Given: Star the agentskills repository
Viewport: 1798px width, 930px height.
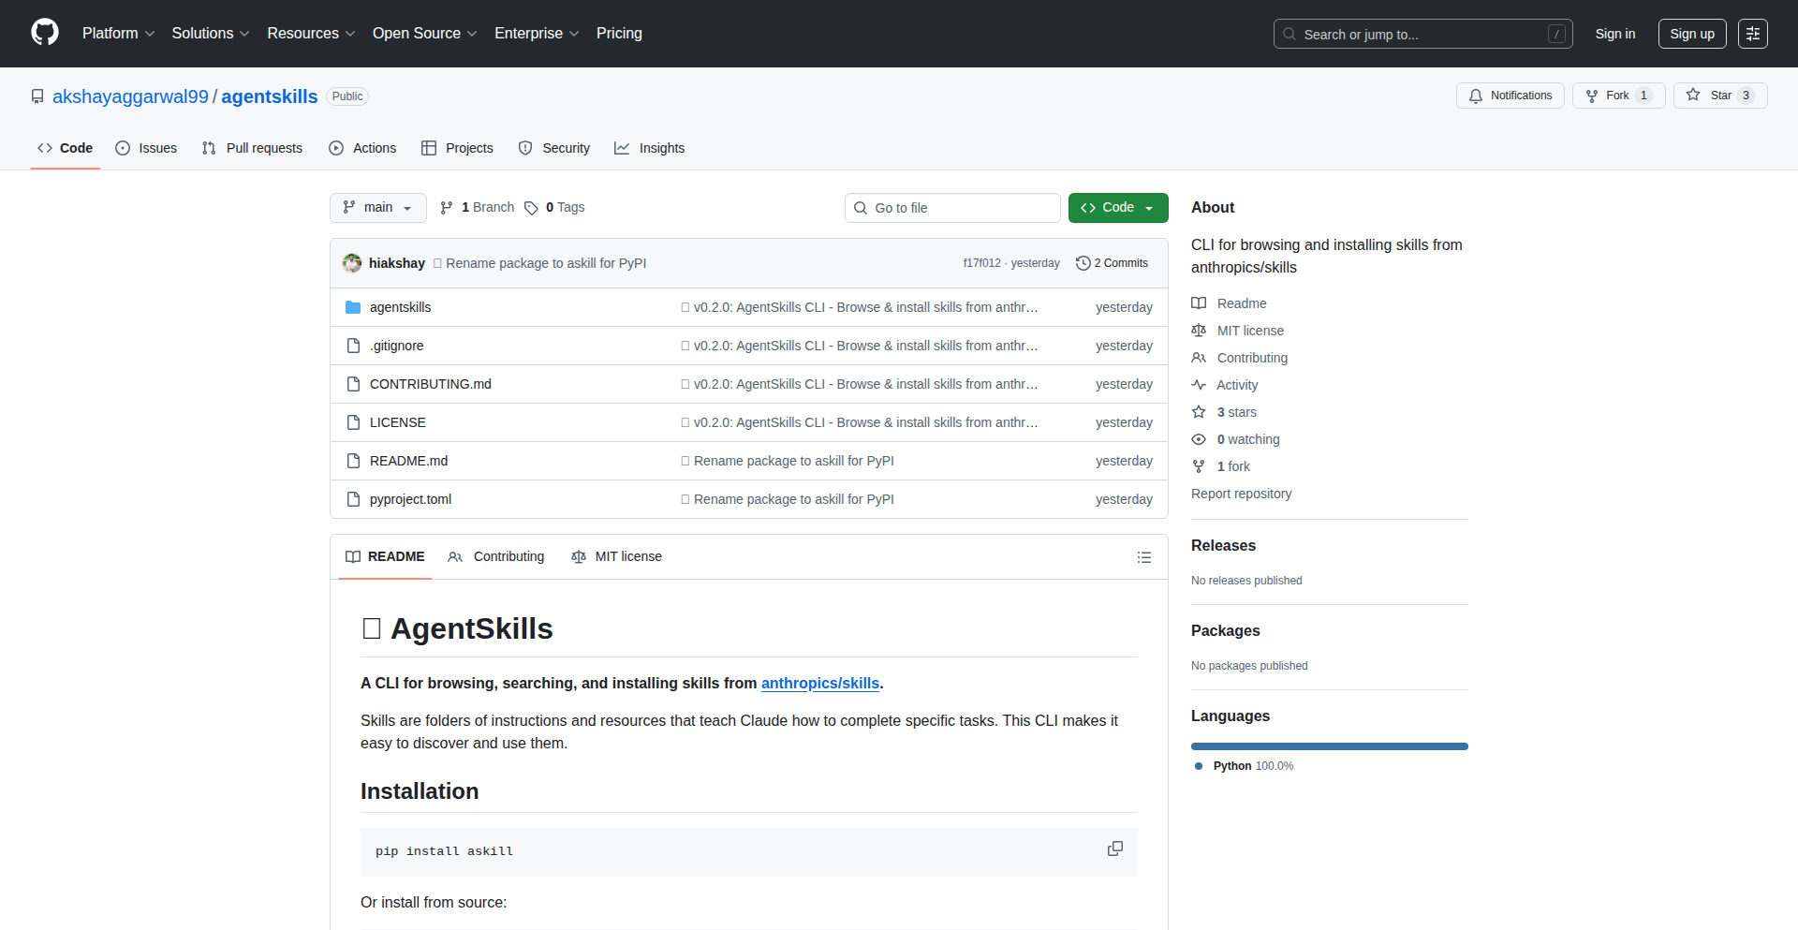Looking at the screenshot, I should (1719, 95).
